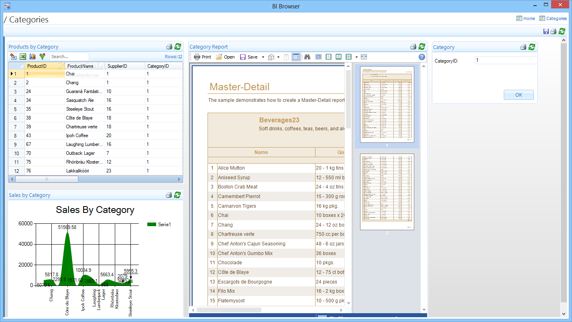Click the report horizontal scrollbar thumb
This screenshot has width=572, height=322.
pos(229,310)
